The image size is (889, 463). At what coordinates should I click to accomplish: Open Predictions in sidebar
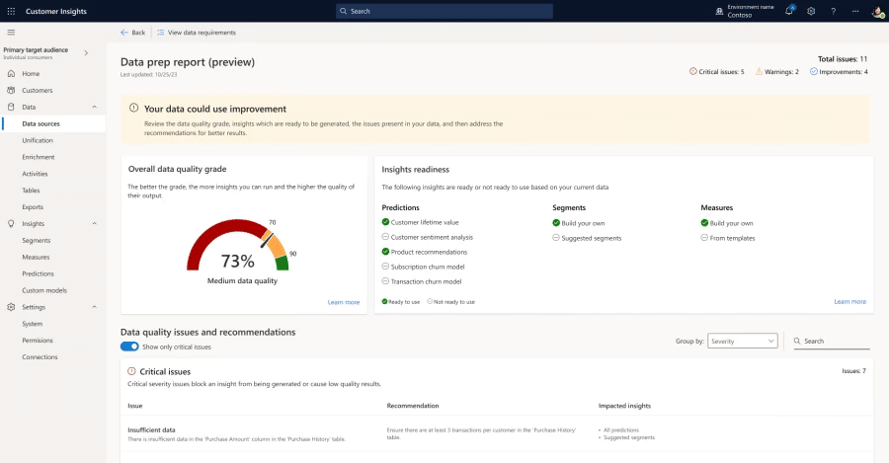pyautogui.click(x=38, y=273)
